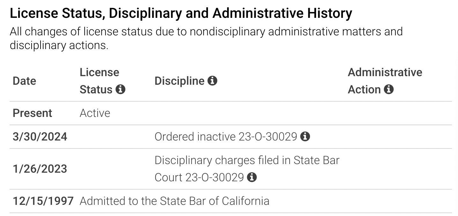Click the info icon beside License Status header
Image resolution: width=458 pixels, height=216 pixels.
(x=120, y=90)
